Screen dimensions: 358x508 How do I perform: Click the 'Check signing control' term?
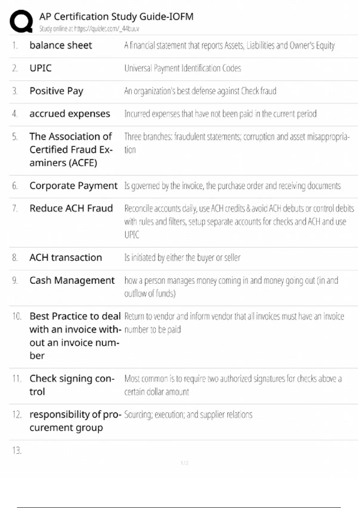[x=72, y=385]
